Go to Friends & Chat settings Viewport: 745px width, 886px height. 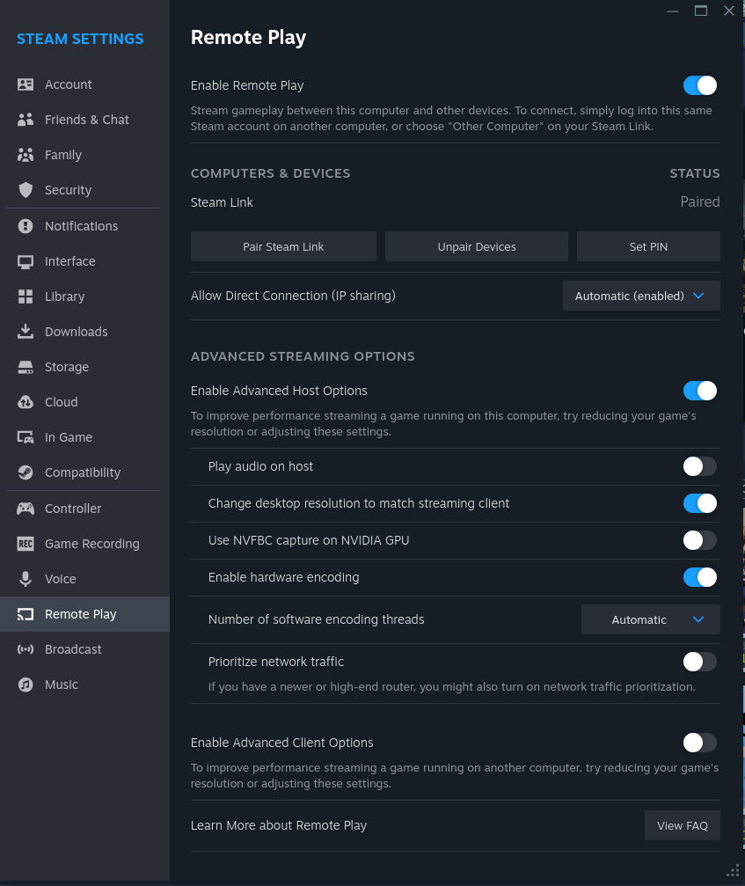(x=84, y=120)
